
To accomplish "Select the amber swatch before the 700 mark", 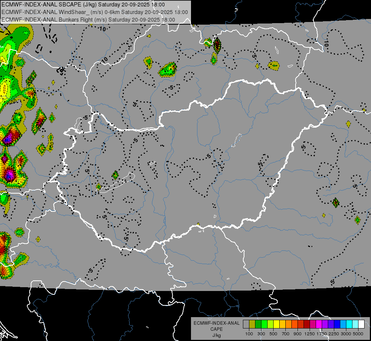I will click(282, 324).
